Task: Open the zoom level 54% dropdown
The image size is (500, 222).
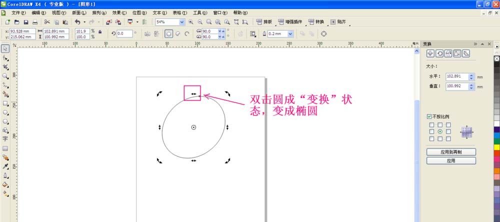Action: [x=182, y=22]
